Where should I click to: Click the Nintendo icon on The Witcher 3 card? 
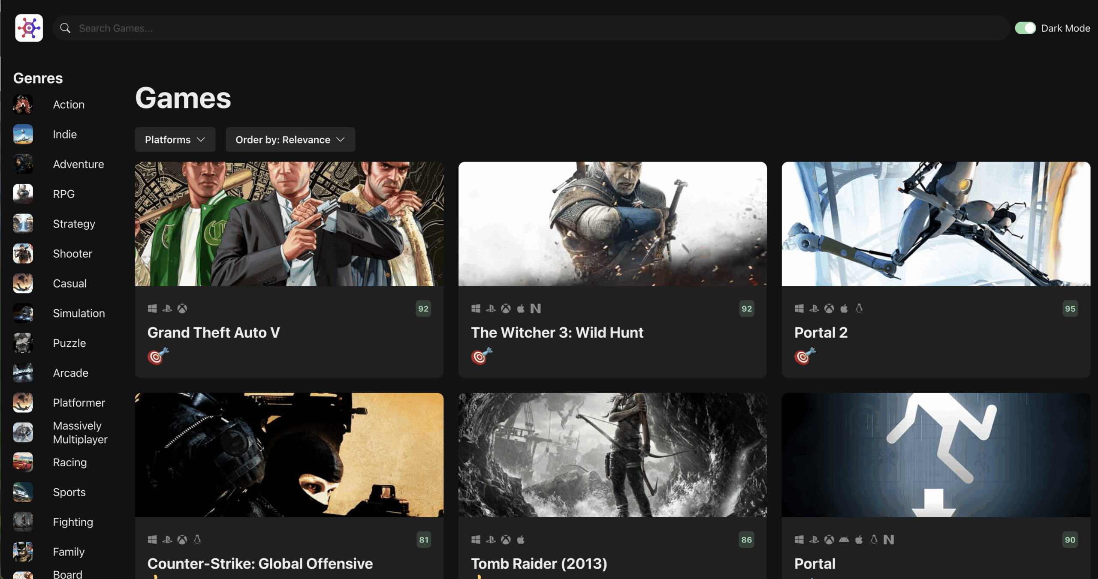pos(535,309)
